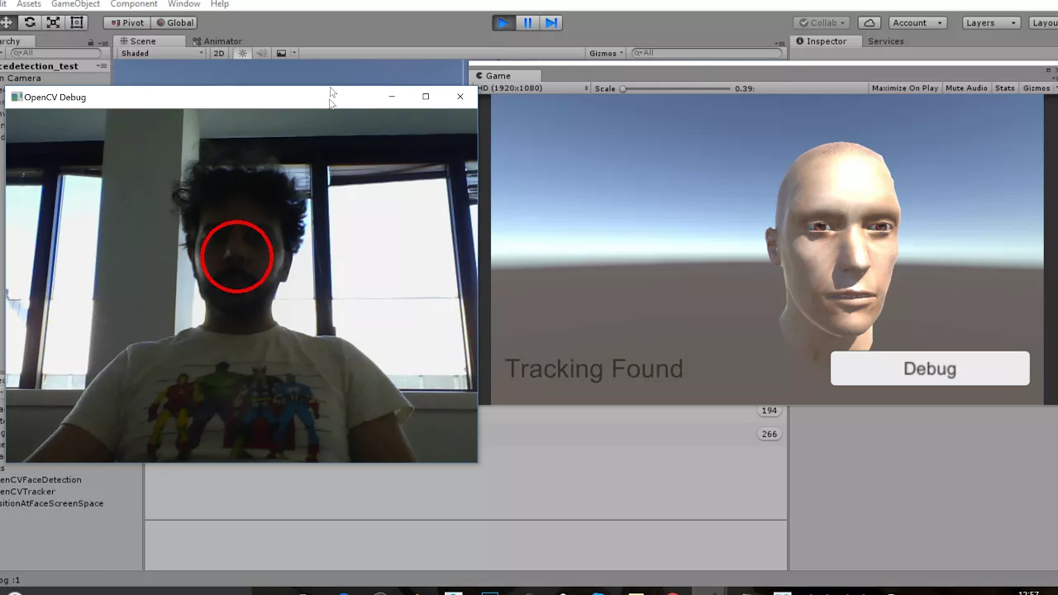This screenshot has width=1058, height=595.
Task: Click the 194 count badge
Action: click(769, 411)
